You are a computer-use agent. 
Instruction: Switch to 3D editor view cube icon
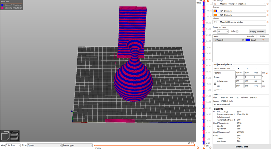[x=5, y=136]
